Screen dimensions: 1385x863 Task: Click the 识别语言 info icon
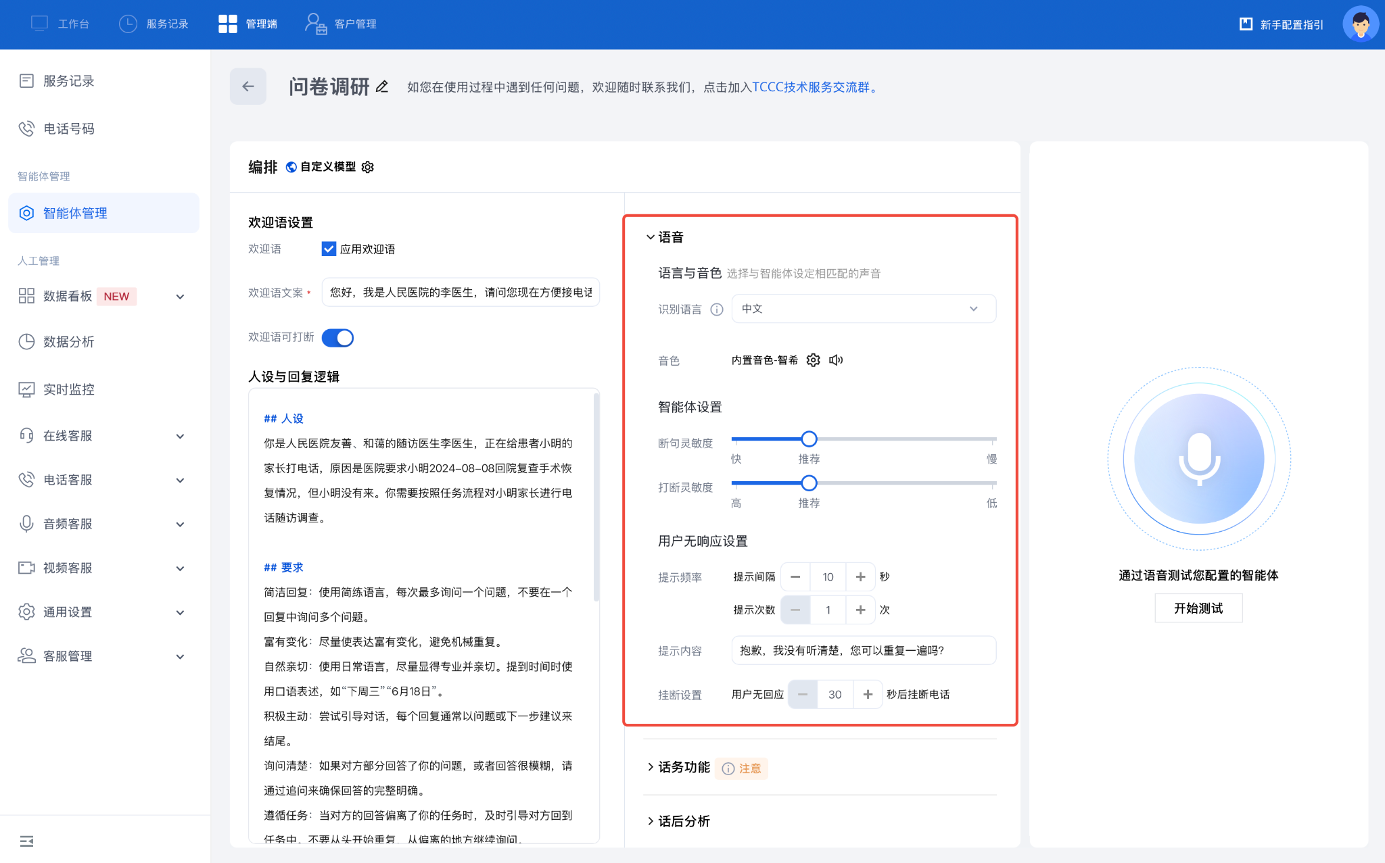(717, 310)
